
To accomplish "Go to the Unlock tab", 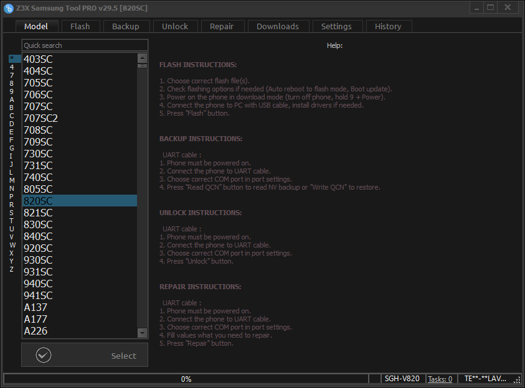I will tap(175, 26).
